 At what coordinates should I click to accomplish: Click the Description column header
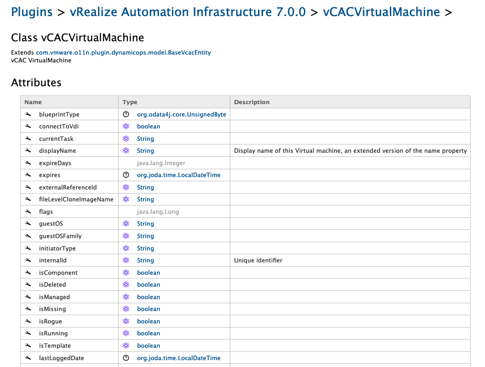tap(252, 102)
